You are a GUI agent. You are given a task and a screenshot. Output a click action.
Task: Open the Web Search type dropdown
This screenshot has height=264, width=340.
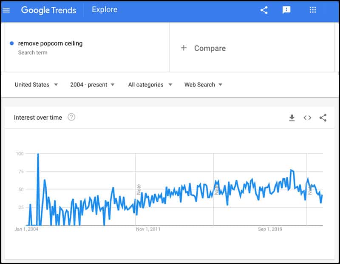(x=203, y=85)
